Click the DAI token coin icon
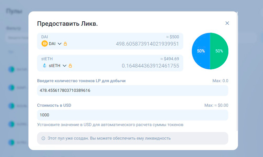This screenshot has height=157, width=263. click(44, 44)
